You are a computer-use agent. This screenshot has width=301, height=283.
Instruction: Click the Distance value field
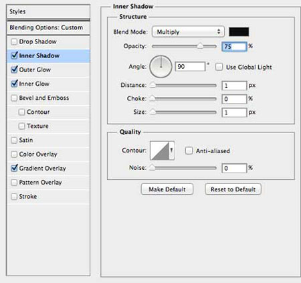click(234, 86)
